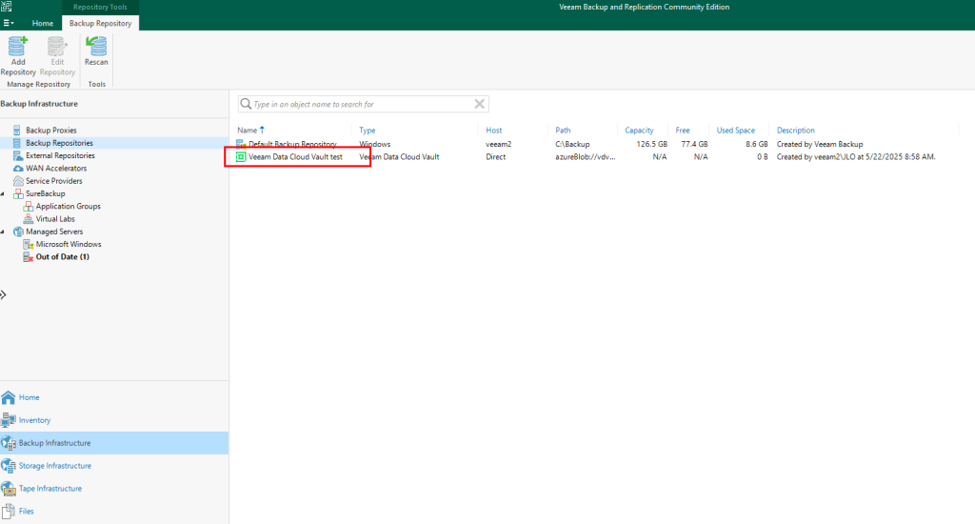Select Service Providers in the tree
Viewport: 975px width, 524px height.
pos(53,181)
